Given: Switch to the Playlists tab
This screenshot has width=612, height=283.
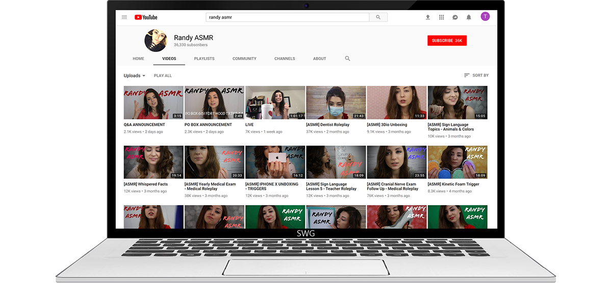Looking at the screenshot, I should point(204,59).
